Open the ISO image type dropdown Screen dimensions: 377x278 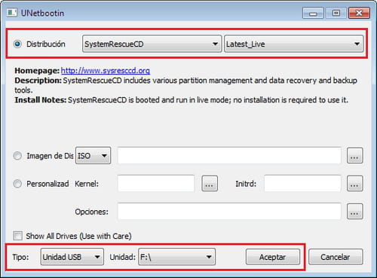pyautogui.click(x=93, y=156)
